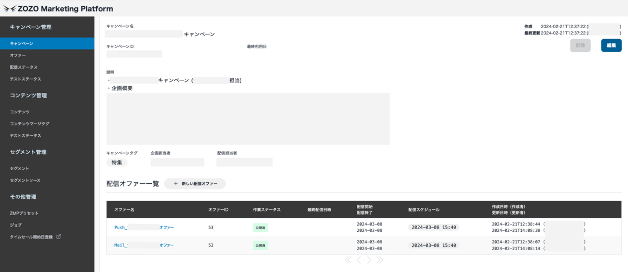This screenshot has width=628, height=272.
Task: Click the offer ID 52 cell
Action: click(211, 245)
